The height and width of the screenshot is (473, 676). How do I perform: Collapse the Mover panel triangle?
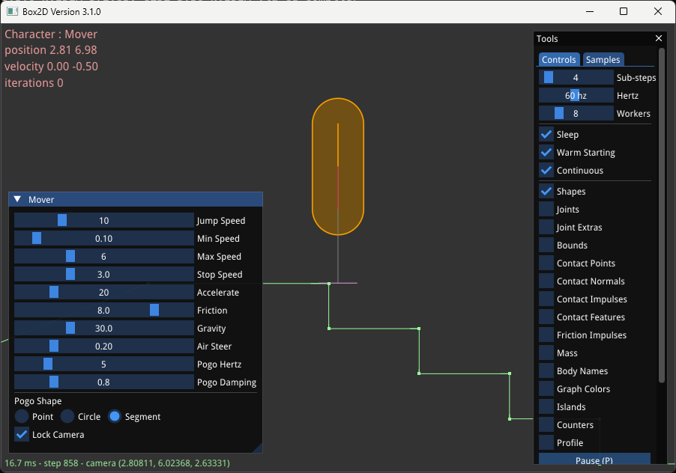point(17,200)
